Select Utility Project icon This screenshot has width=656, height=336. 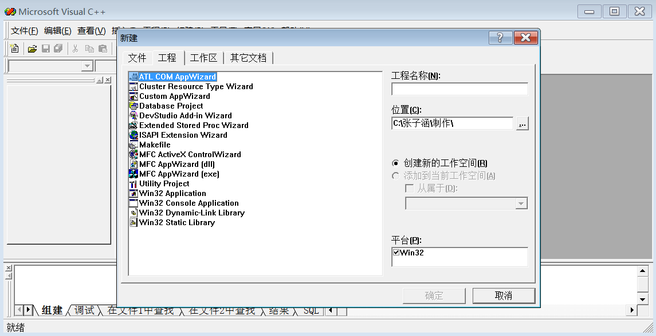pos(133,183)
